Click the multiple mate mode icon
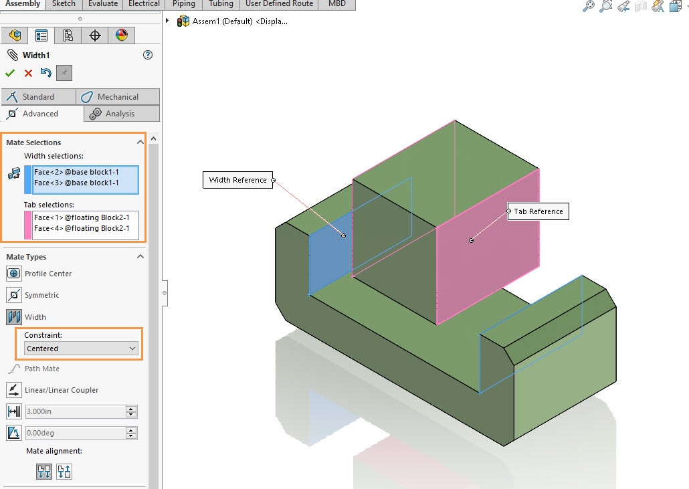The height and width of the screenshot is (489, 689). pos(14,173)
